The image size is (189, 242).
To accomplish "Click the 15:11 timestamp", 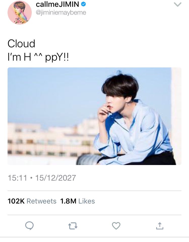I will pyautogui.click(x=17, y=178).
